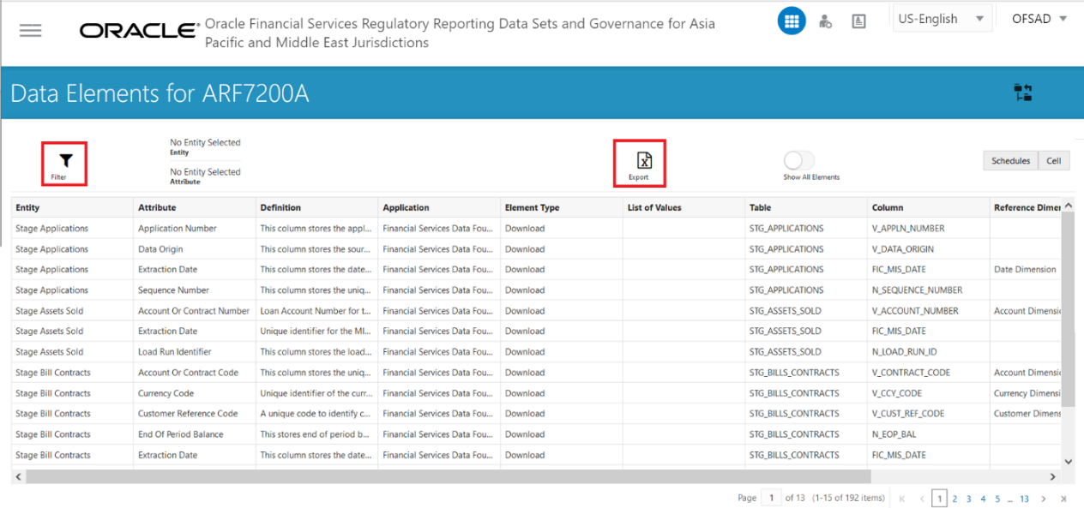Viewport: 1084px width, 508px height.
Task: Go to page 3
Action: pos(969,499)
